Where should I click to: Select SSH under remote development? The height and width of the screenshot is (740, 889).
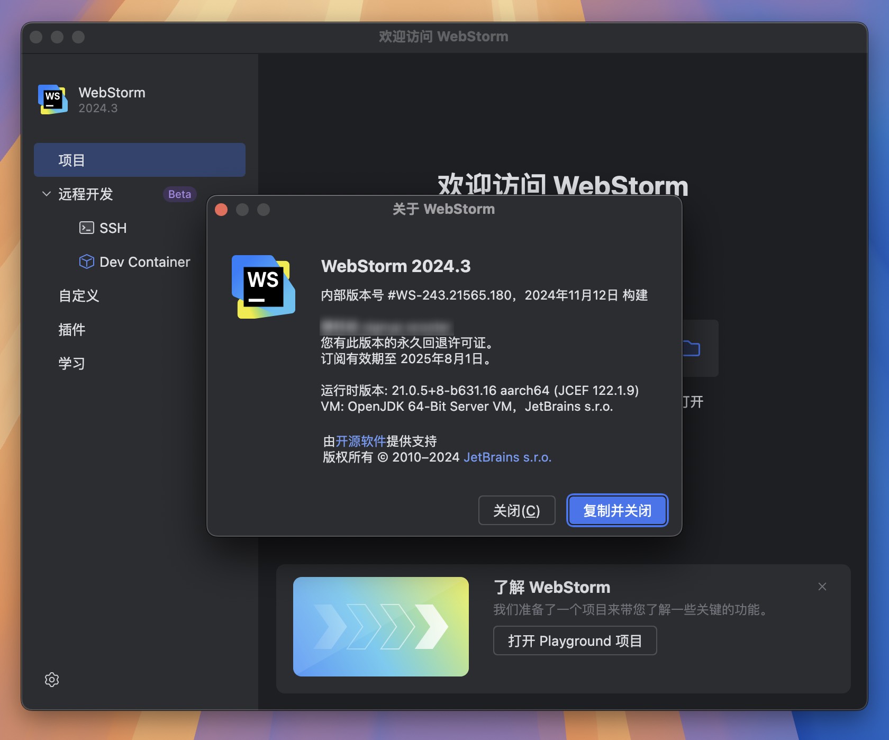pos(113,228)
